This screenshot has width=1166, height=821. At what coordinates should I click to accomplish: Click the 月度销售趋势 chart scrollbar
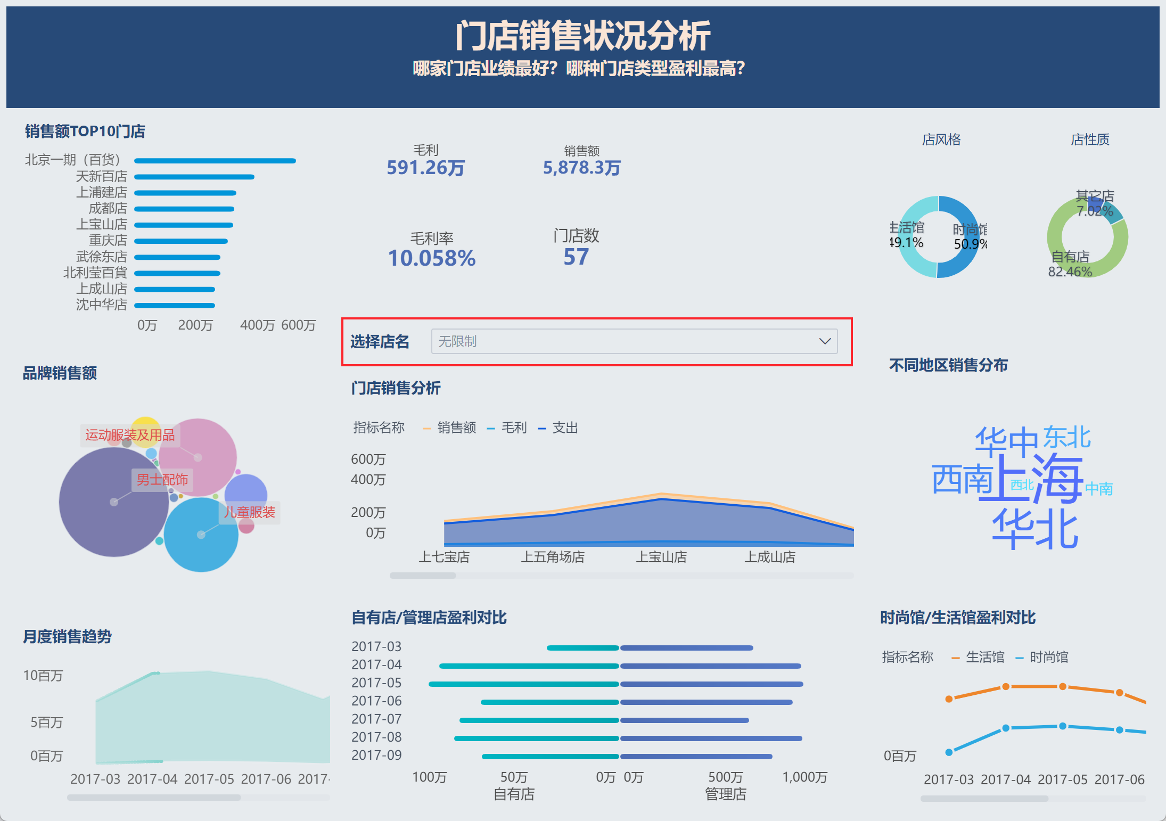tap(154, 798)
